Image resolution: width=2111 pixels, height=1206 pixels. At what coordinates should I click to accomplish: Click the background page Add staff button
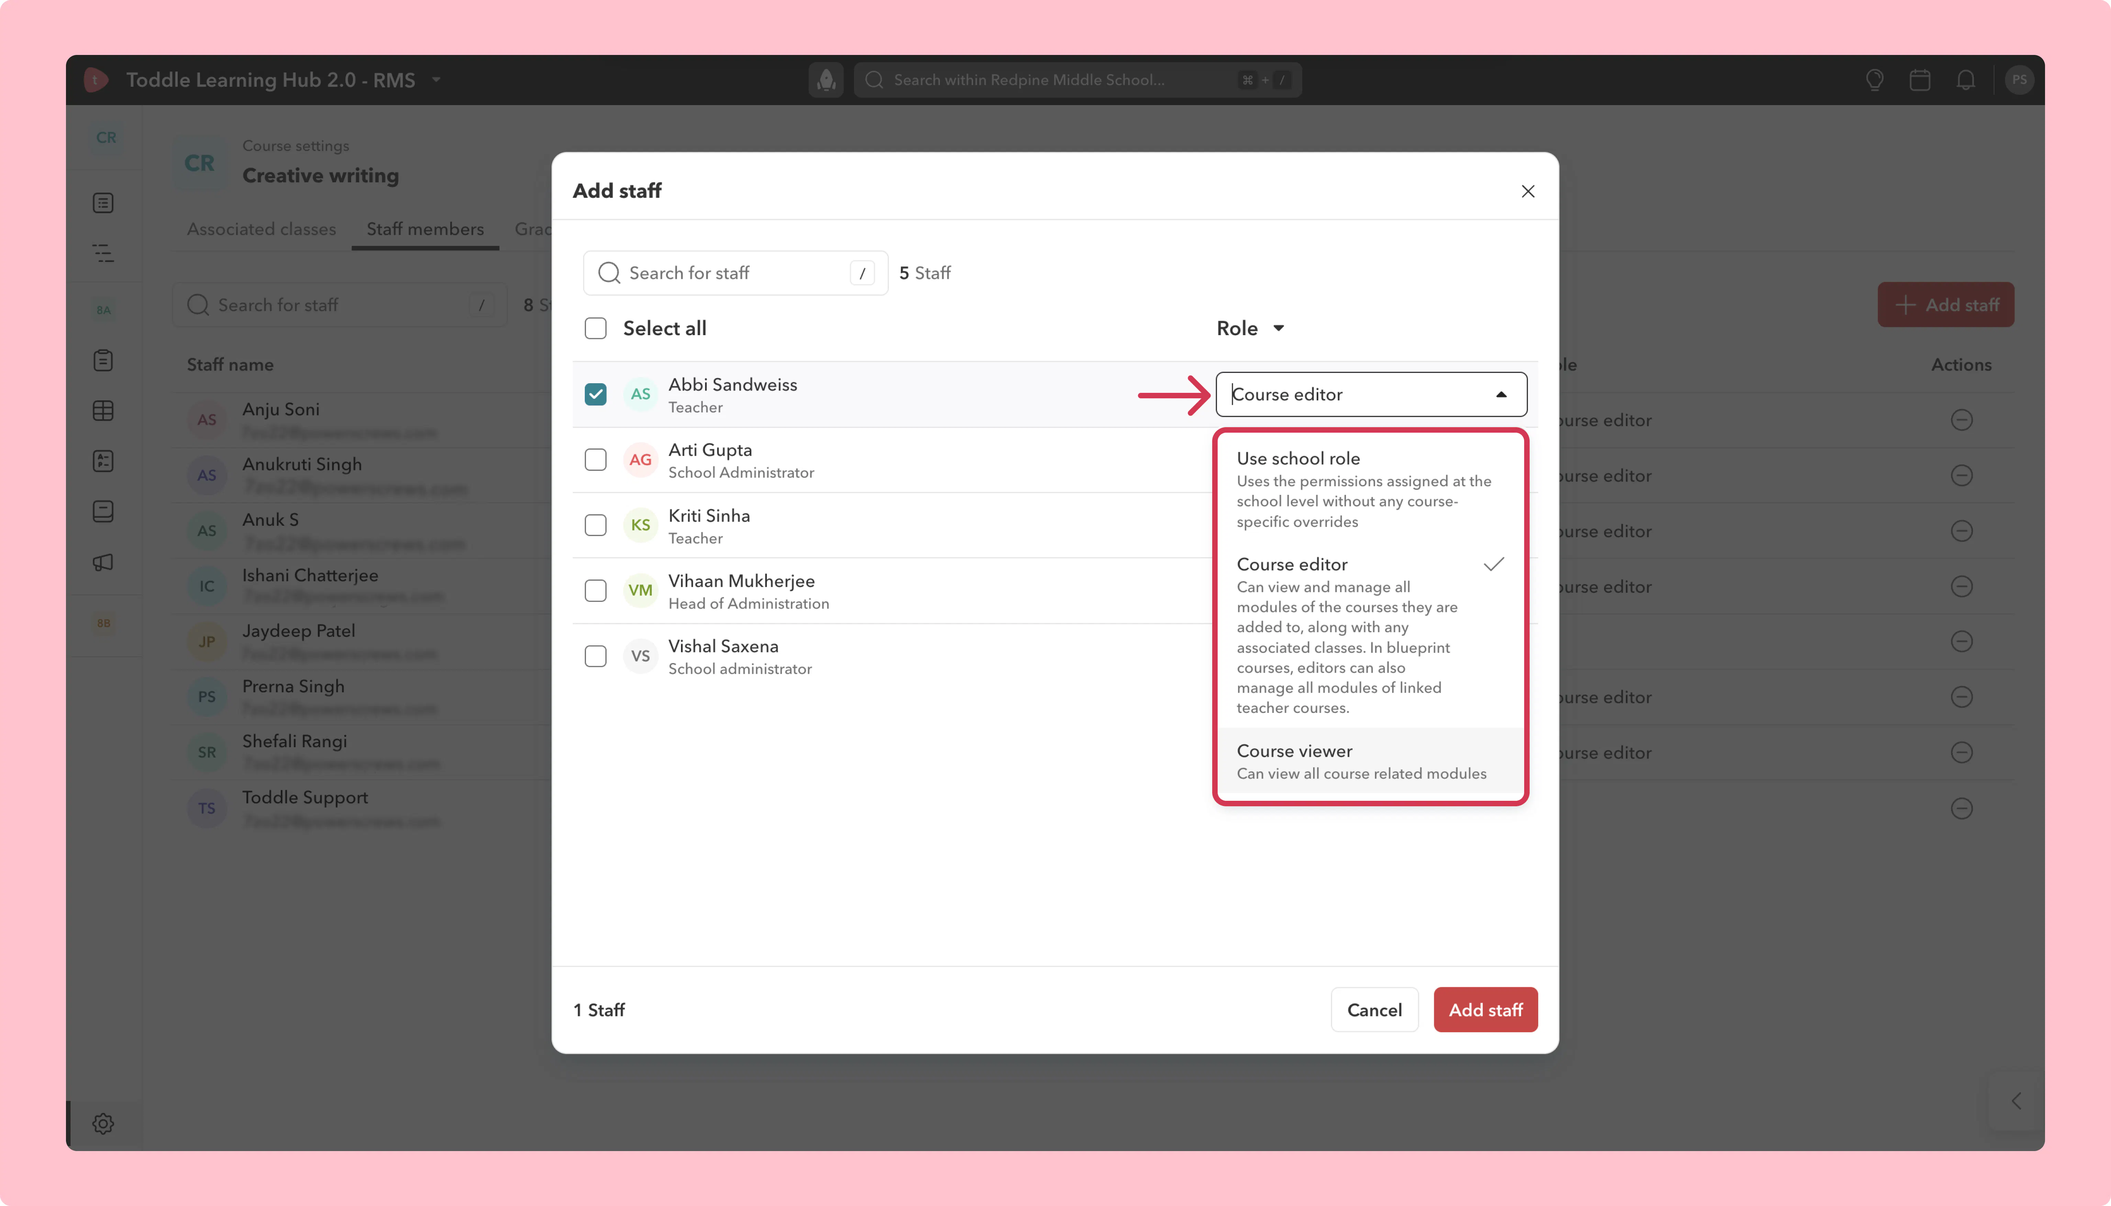click(1945, 305)
